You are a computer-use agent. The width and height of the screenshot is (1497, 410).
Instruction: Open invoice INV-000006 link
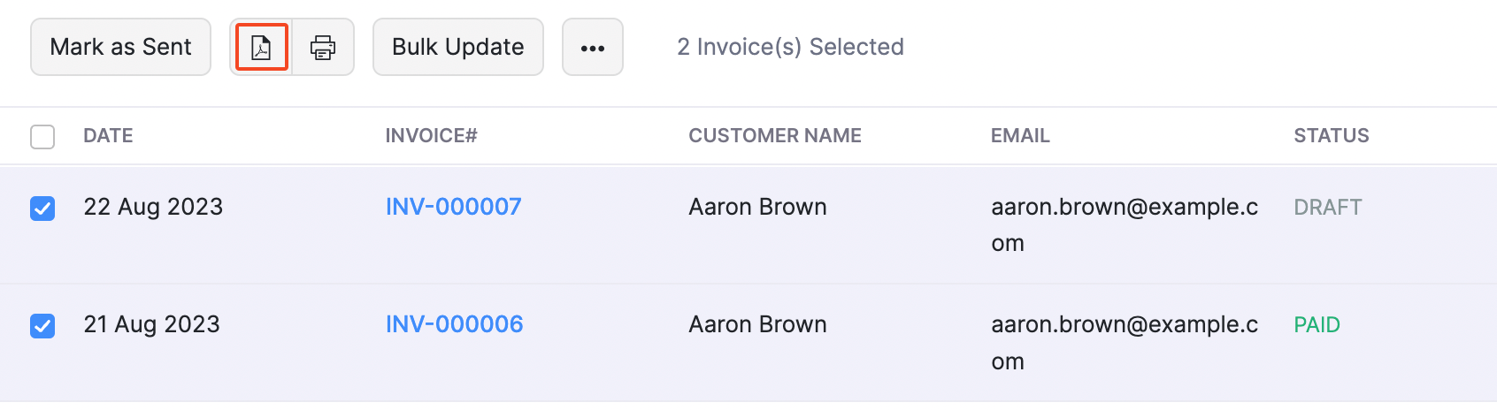[x=454, y=324]
